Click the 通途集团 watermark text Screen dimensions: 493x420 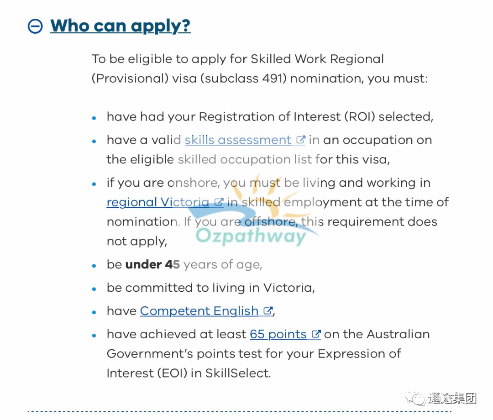452,398
